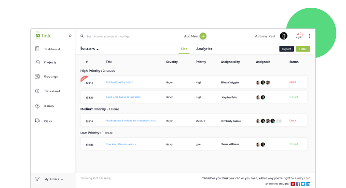Click the Anthony Paul username
Viewport: 346px width, 188px height.
pos(265,36)
